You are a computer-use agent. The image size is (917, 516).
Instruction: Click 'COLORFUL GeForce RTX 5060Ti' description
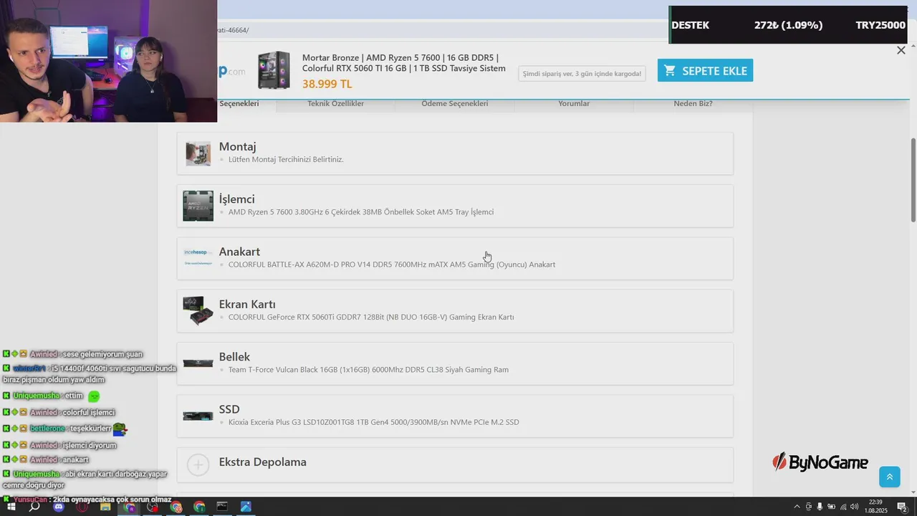coord(371,317)
